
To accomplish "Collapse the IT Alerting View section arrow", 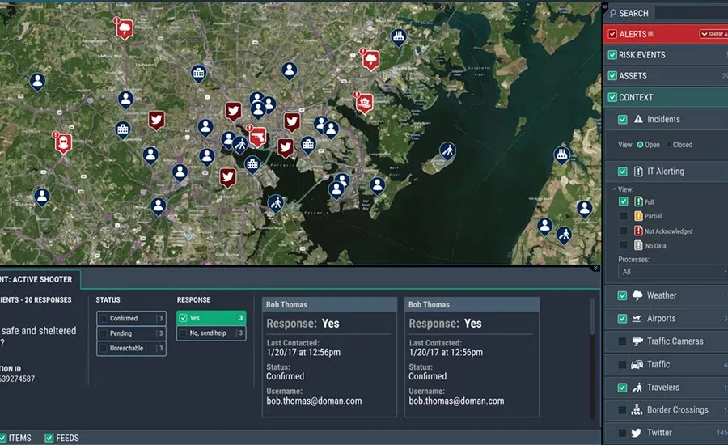I will pos(614,187).
